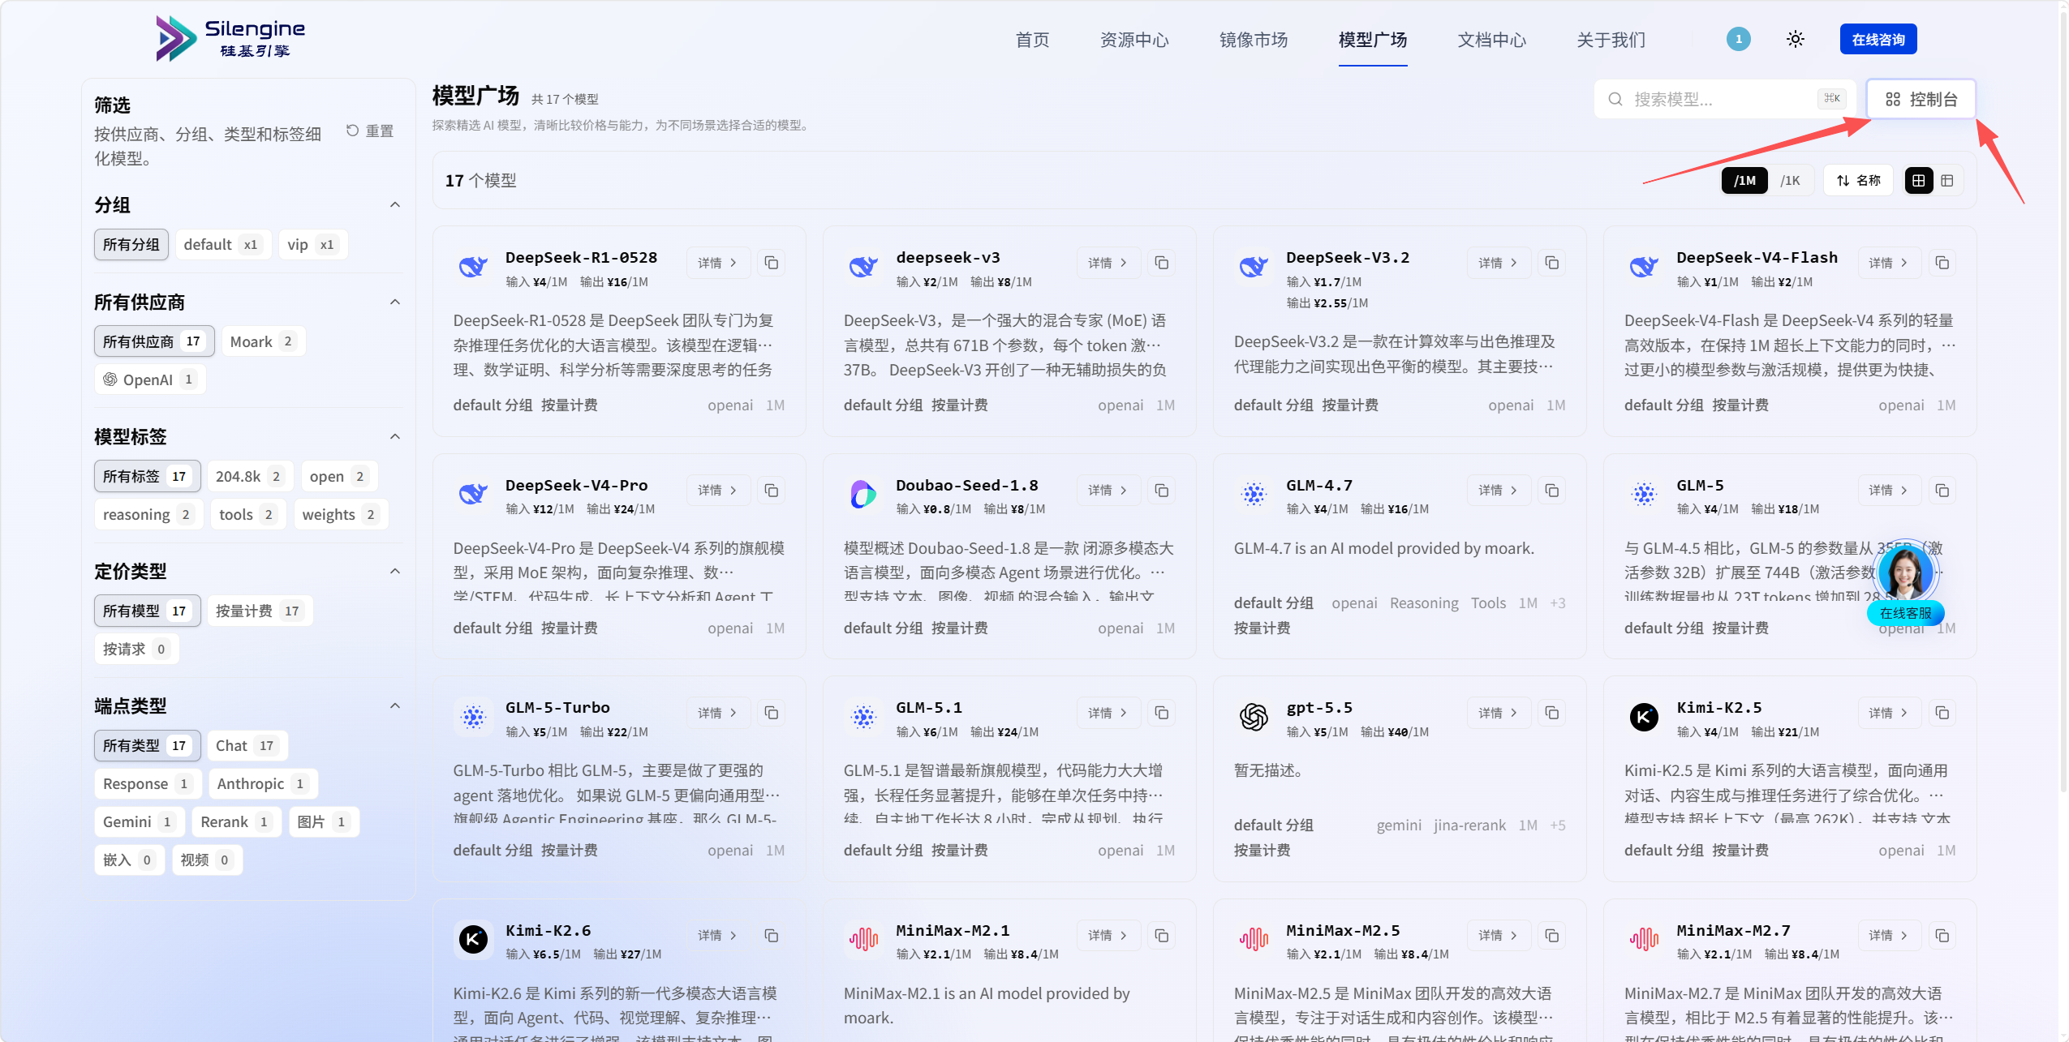The width and height of the screenshot is (2069, 1042).
Task: Filter by Moark provider
Action: [263, 341]
